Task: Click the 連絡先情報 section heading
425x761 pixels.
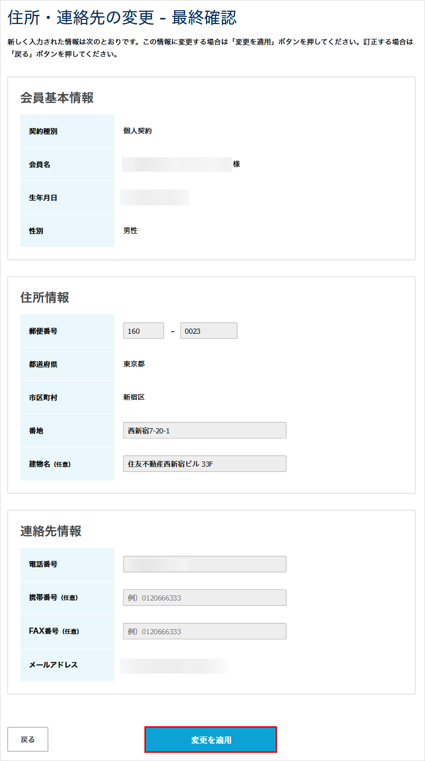Action: [x=51, y=531]
